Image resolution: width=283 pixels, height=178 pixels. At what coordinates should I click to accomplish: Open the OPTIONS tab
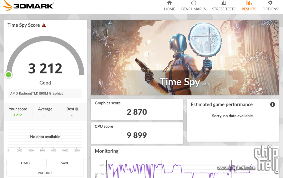[x=270, y=9]
